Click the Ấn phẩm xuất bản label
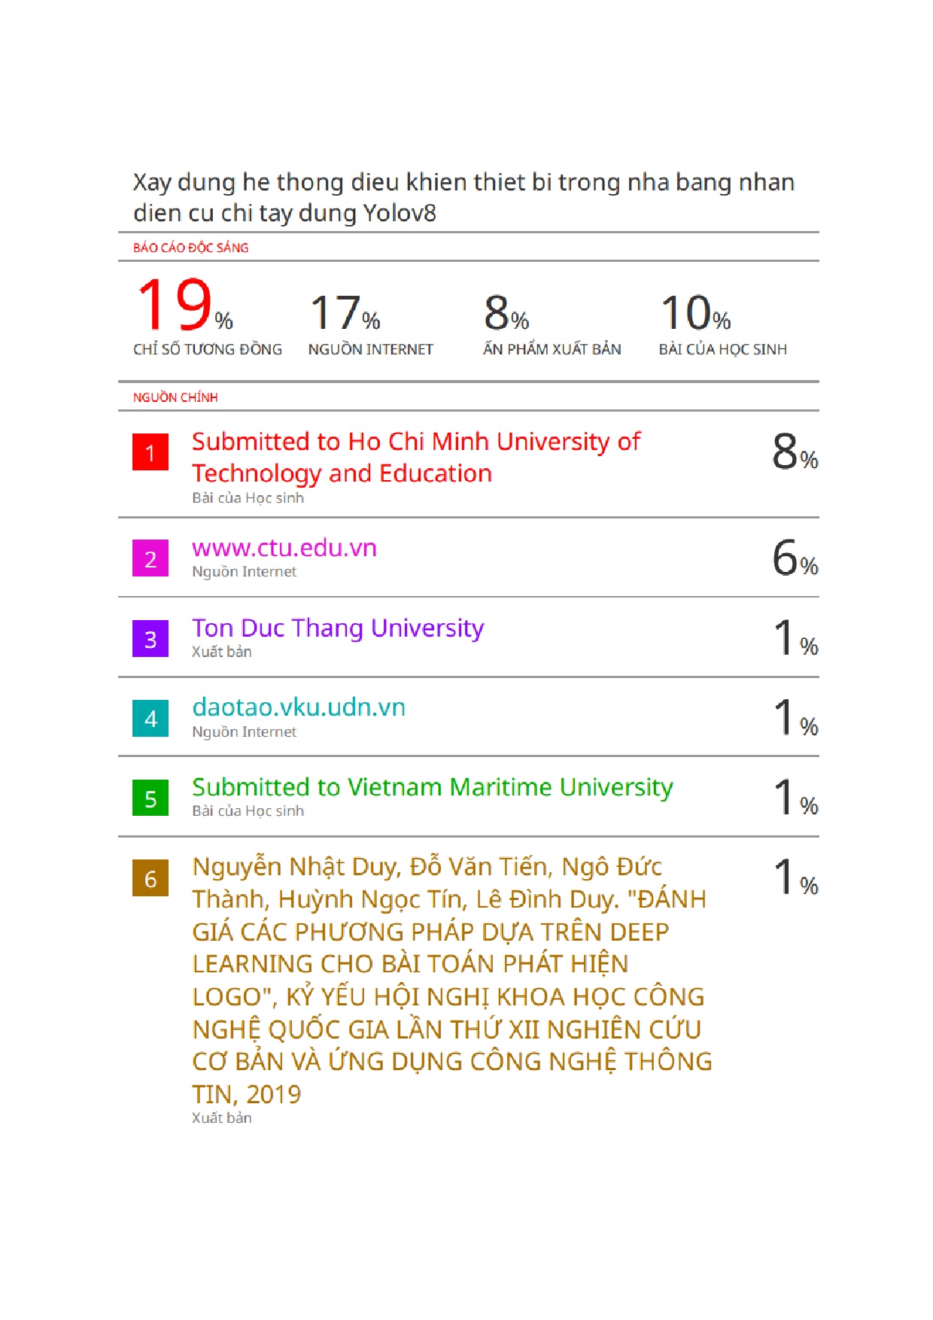The image size is (933, 1320). click(x=552, y=349)
